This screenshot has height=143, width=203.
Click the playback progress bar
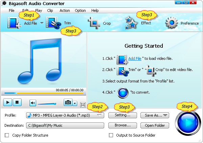tap(44, 93)
